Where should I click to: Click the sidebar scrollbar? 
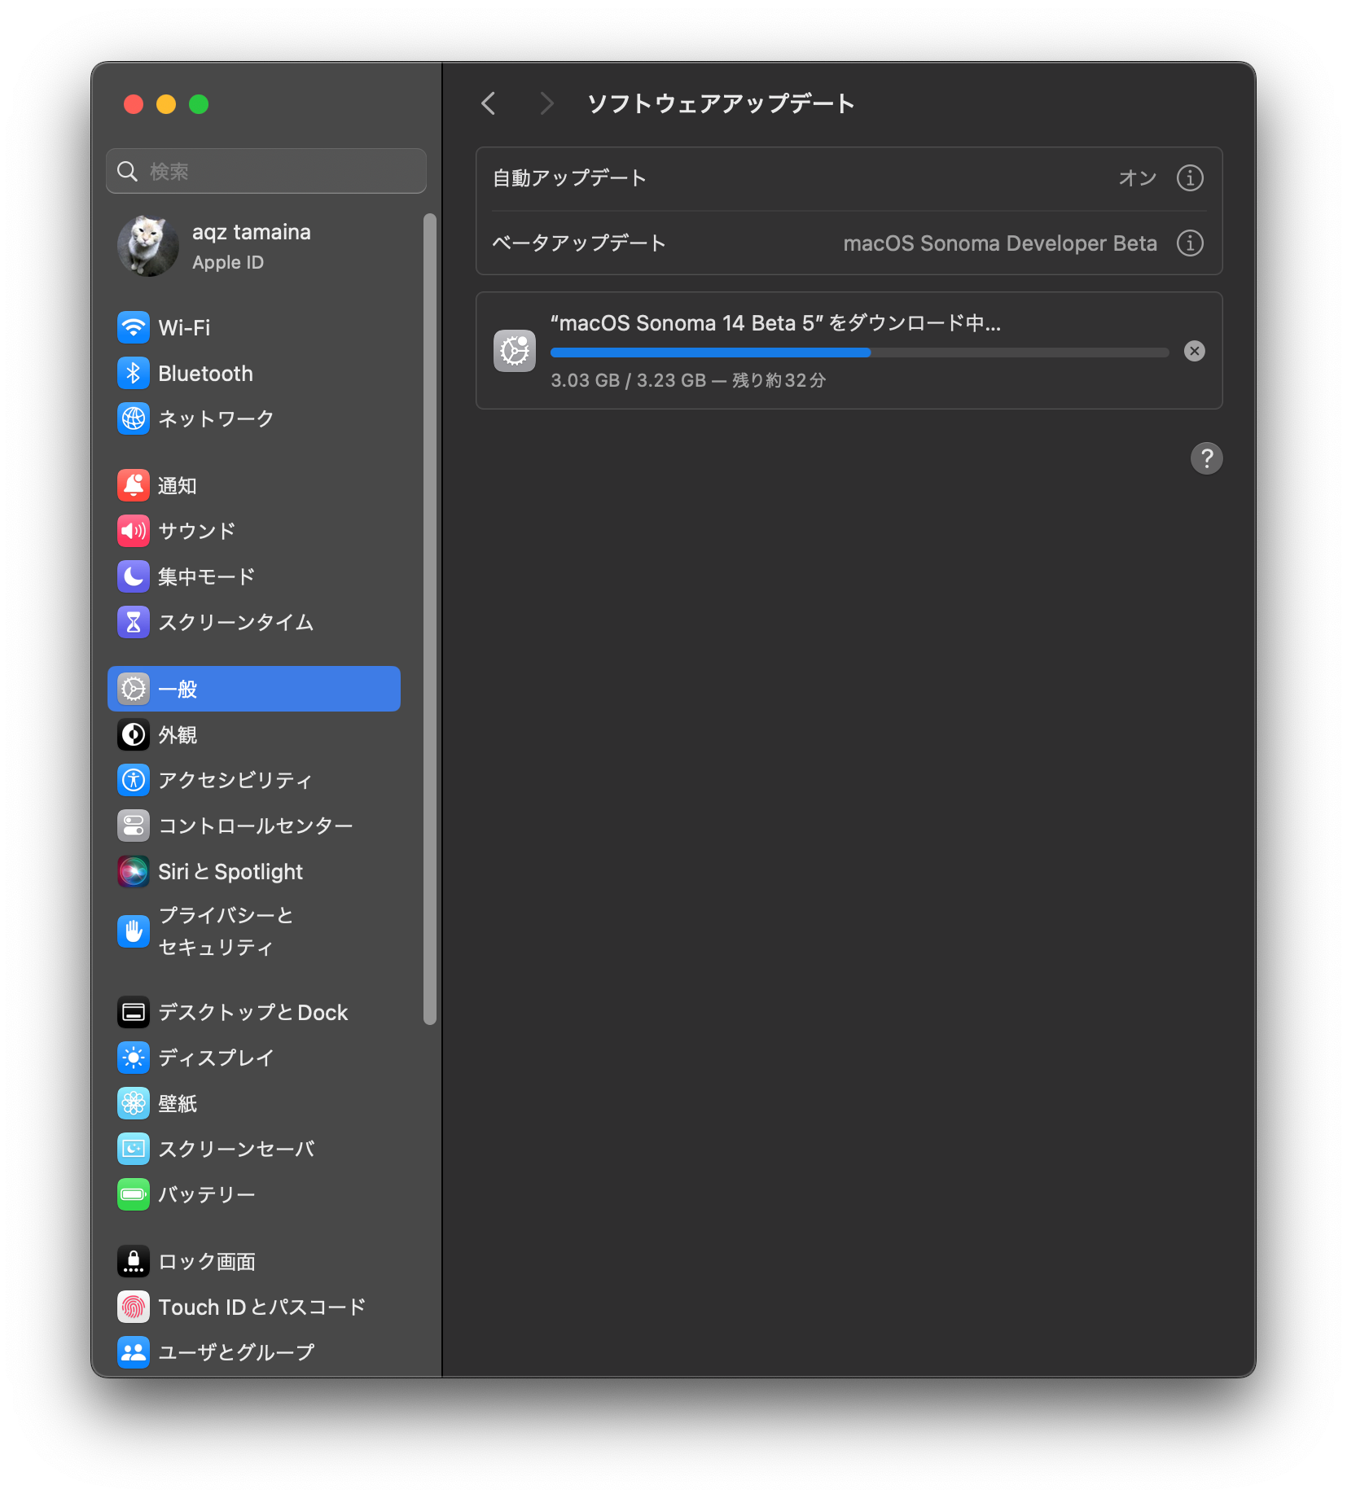click(x=430, y=619)
